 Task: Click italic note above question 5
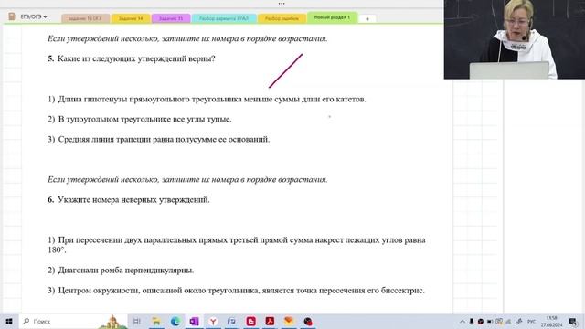pos(187,38)
